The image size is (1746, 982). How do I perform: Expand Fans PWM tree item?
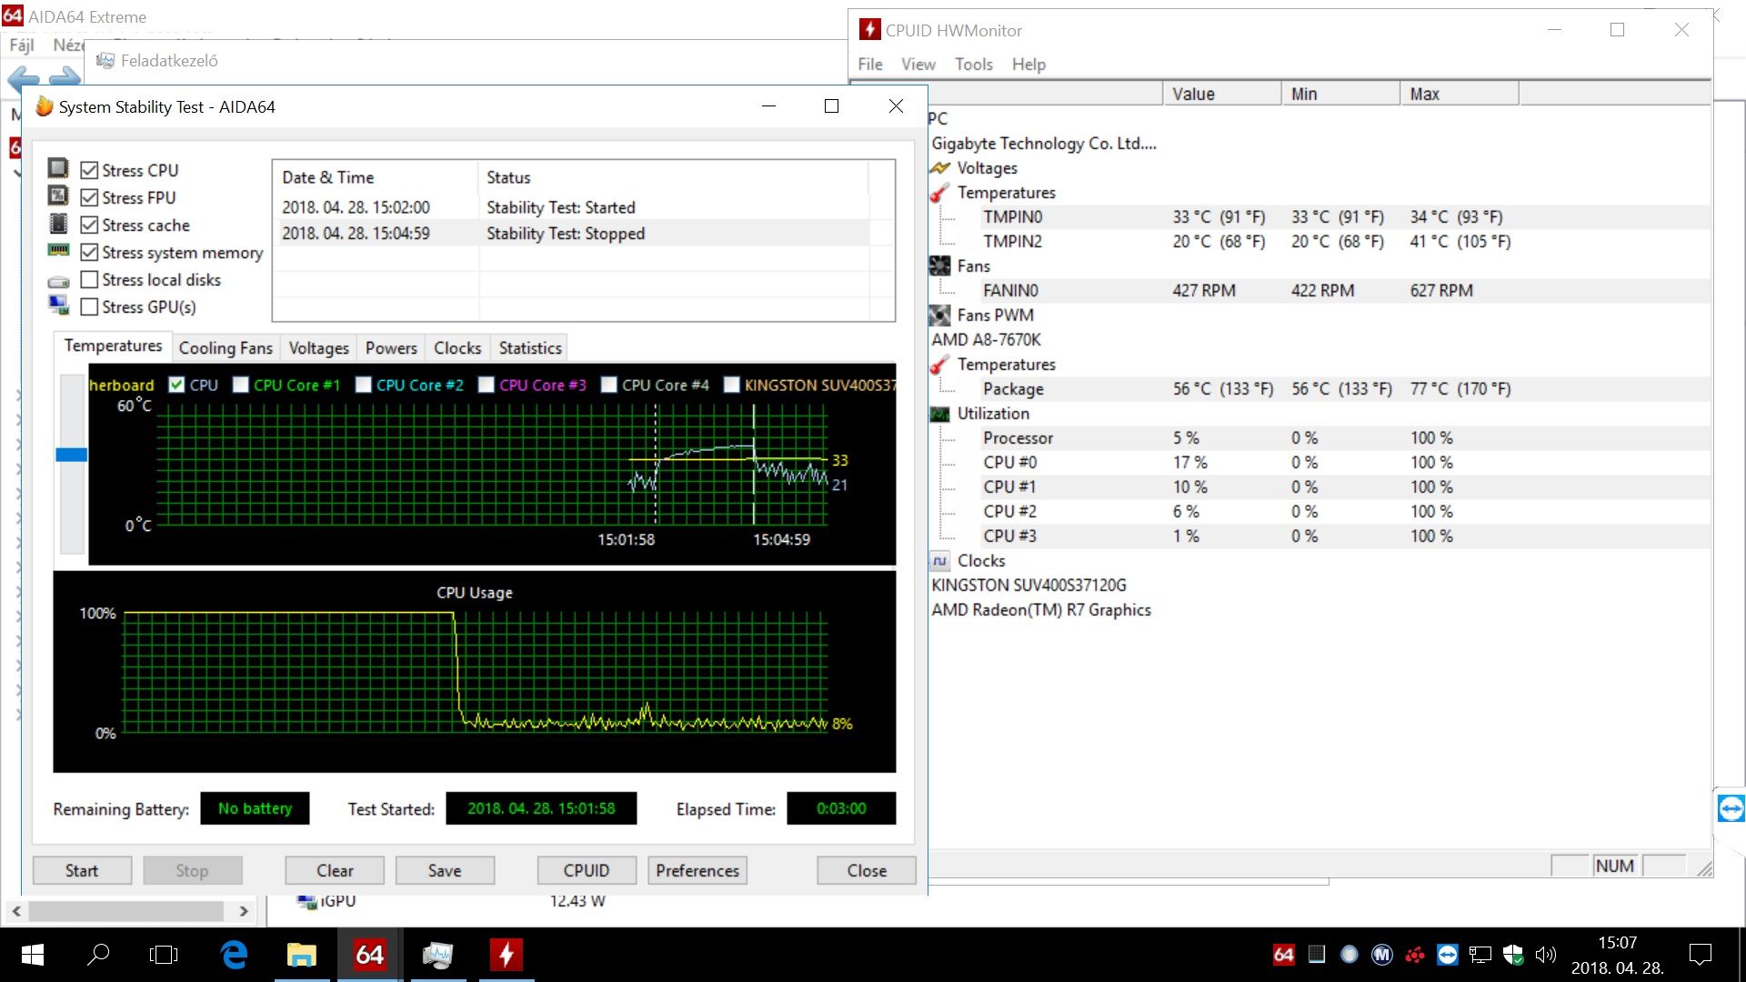[x=995, y=316]
